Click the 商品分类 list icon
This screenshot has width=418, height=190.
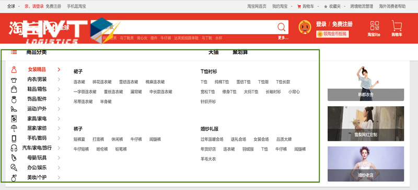click(x=14, y=52)
